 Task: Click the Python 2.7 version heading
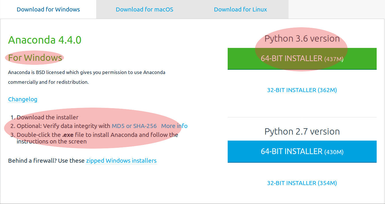coord(302,131)
